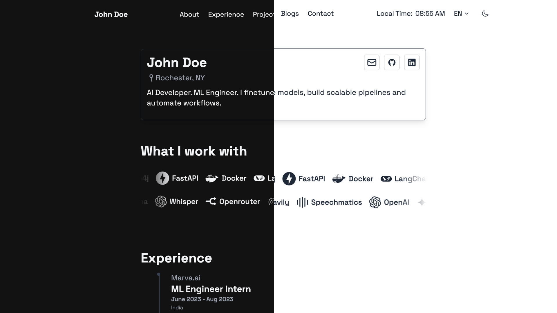The height and width of the screenshot is (313, 557).
Task: Click the OpenAI logo icon
Action: coord(375,202)
